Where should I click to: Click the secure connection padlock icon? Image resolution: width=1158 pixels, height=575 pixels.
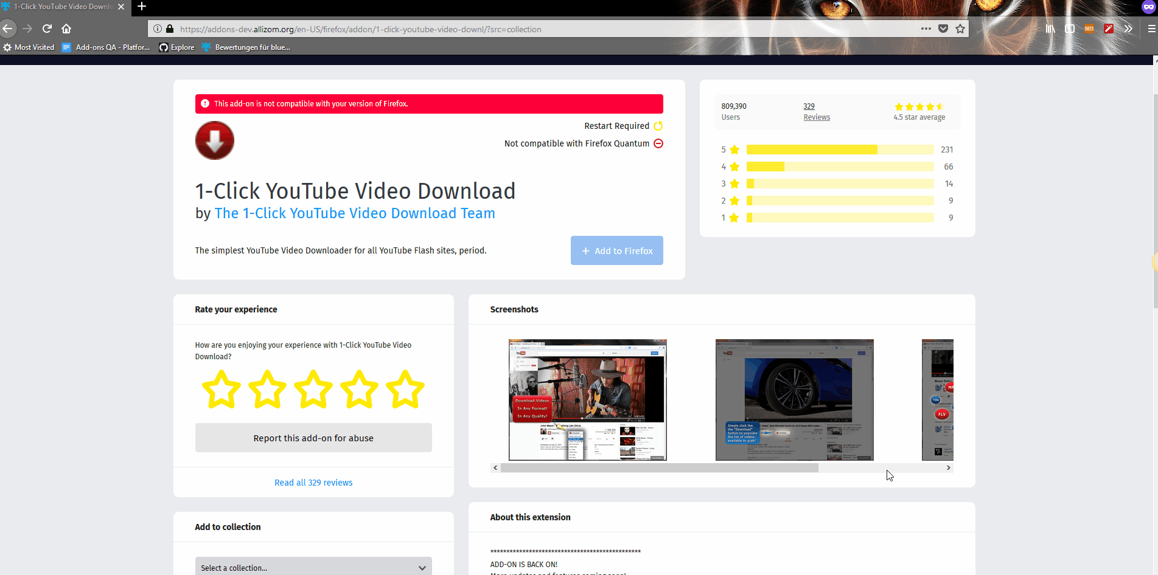coord(170,29)
